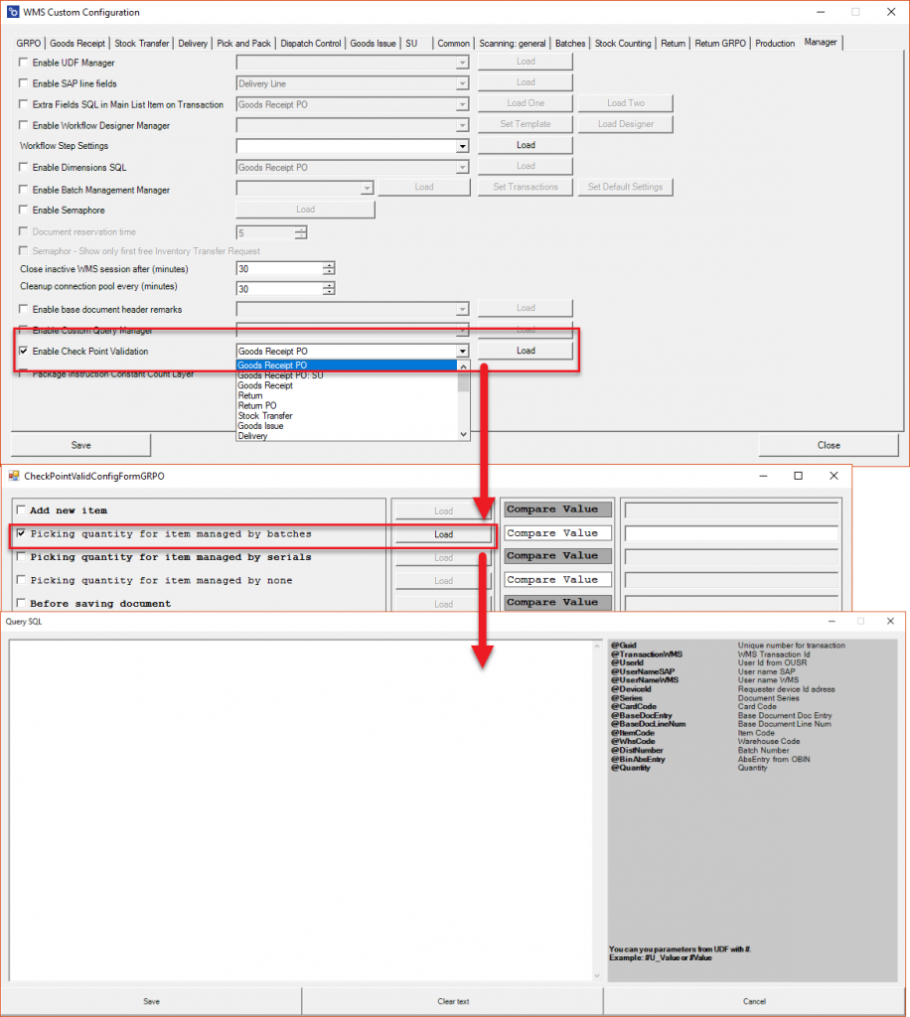Check the Before saving document option
Viewport: 910px width, 1017px height.
pos(21,603)
